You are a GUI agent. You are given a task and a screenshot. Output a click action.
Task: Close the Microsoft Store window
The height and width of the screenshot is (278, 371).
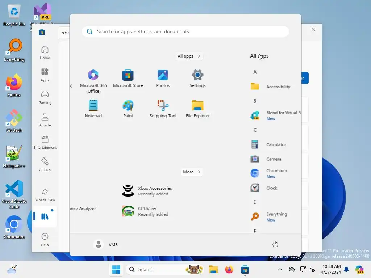pos(313,29)
